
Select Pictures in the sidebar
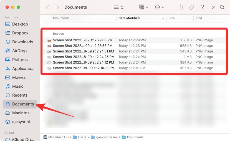pyautogui.click(x=20, y=60)
